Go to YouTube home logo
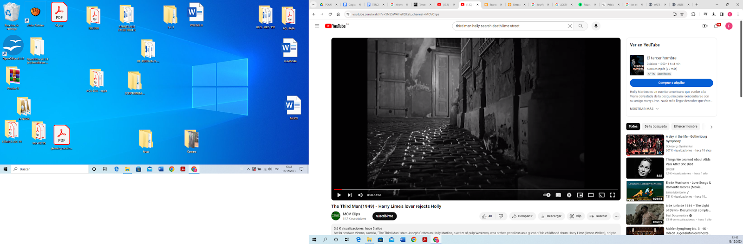This screenshot has width=743, height=244. click(336, 26)
